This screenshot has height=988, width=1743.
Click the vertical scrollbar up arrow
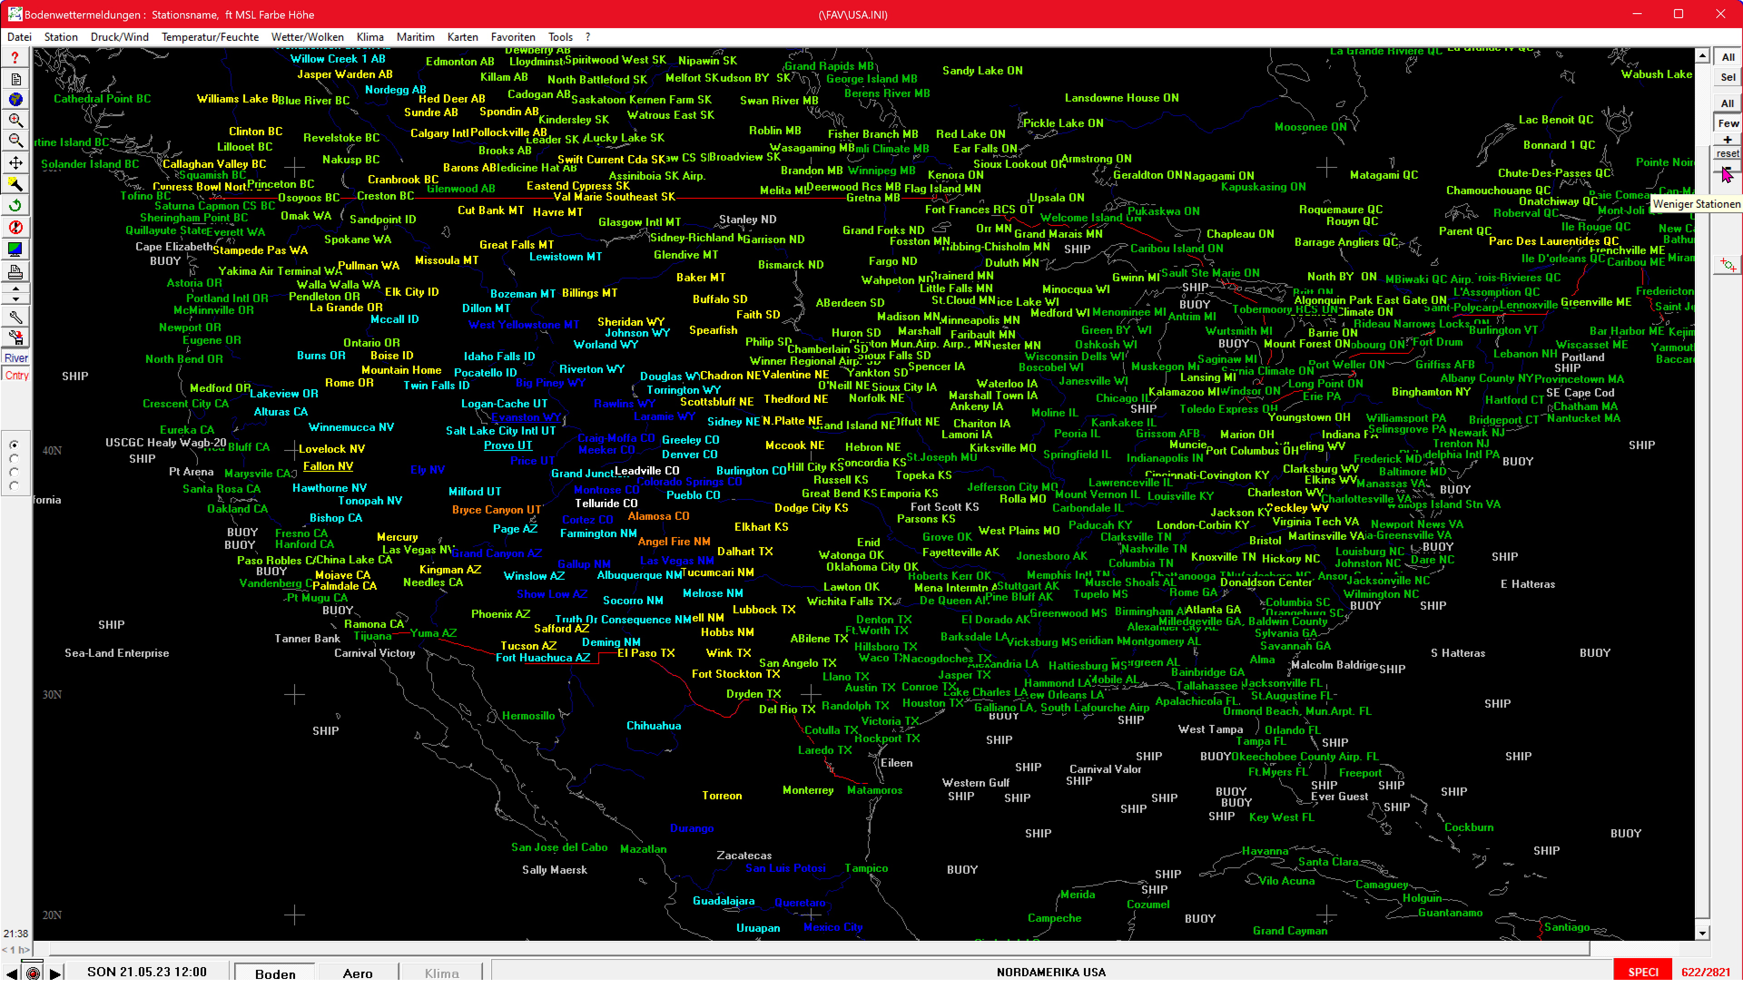point(1702,56)
